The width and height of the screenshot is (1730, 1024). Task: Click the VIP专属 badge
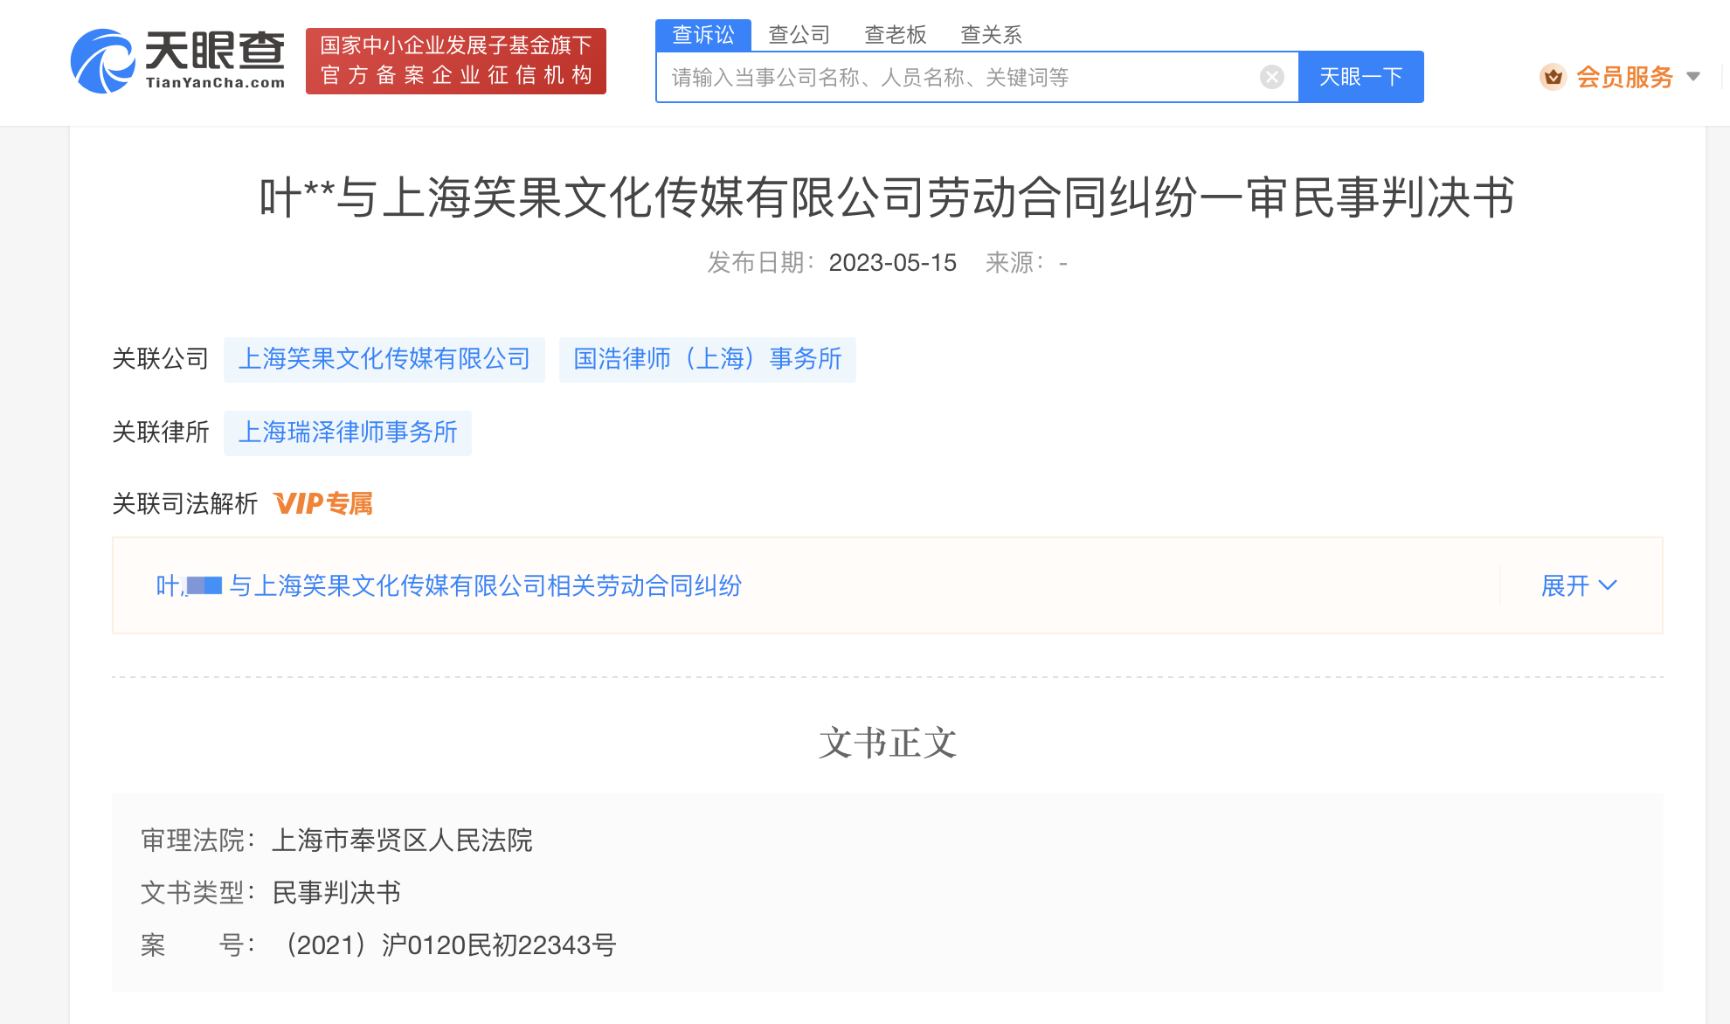click(322, 504)
